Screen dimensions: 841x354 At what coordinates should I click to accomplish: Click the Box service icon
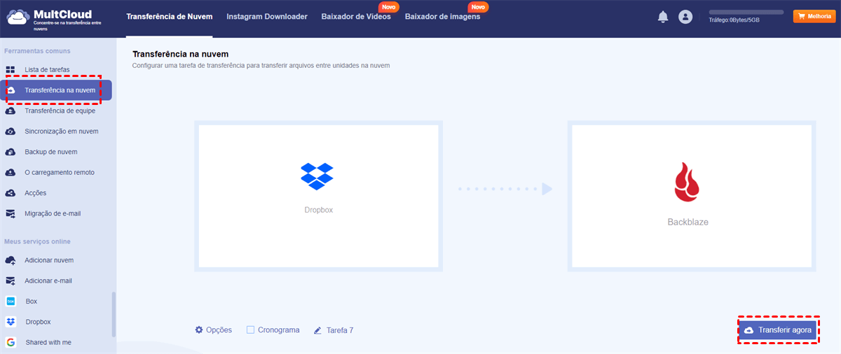click(x=11, y=302)
